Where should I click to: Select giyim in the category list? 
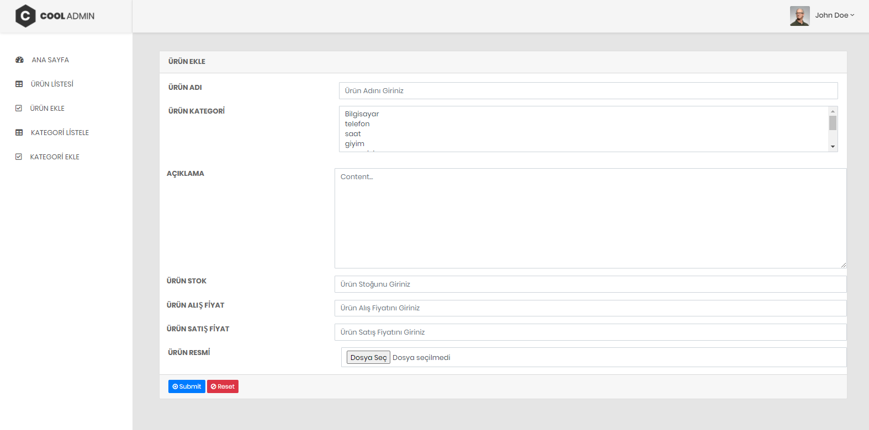click(x=584, y=144)
